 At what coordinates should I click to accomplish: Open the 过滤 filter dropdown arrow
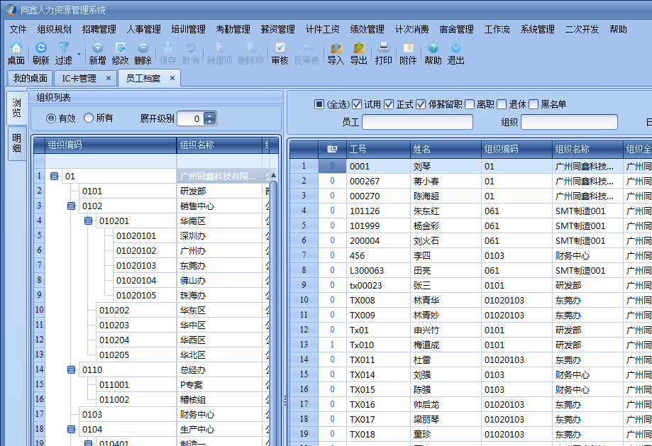coord(79,54)
